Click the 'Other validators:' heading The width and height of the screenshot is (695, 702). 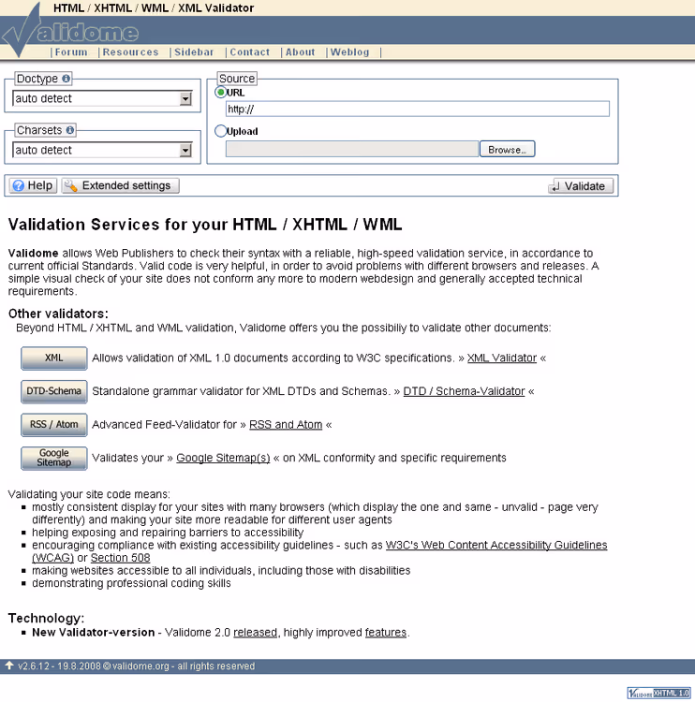pos(58,314)
